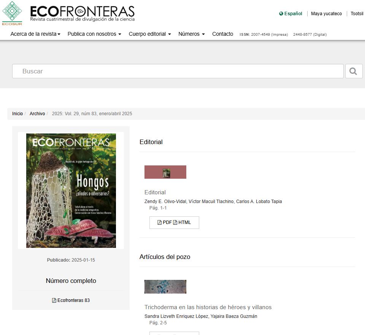Open the Hongos issue cover image
Screen dimensions: 365x335
click(71, 191)
